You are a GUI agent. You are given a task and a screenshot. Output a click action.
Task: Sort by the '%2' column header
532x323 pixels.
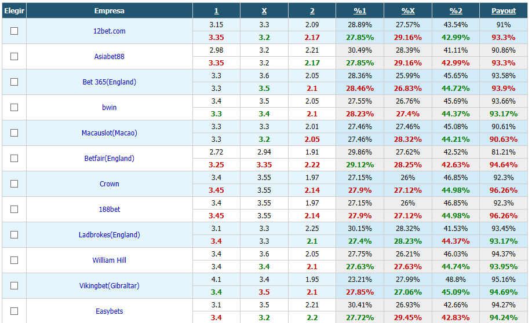coord(456,11)
